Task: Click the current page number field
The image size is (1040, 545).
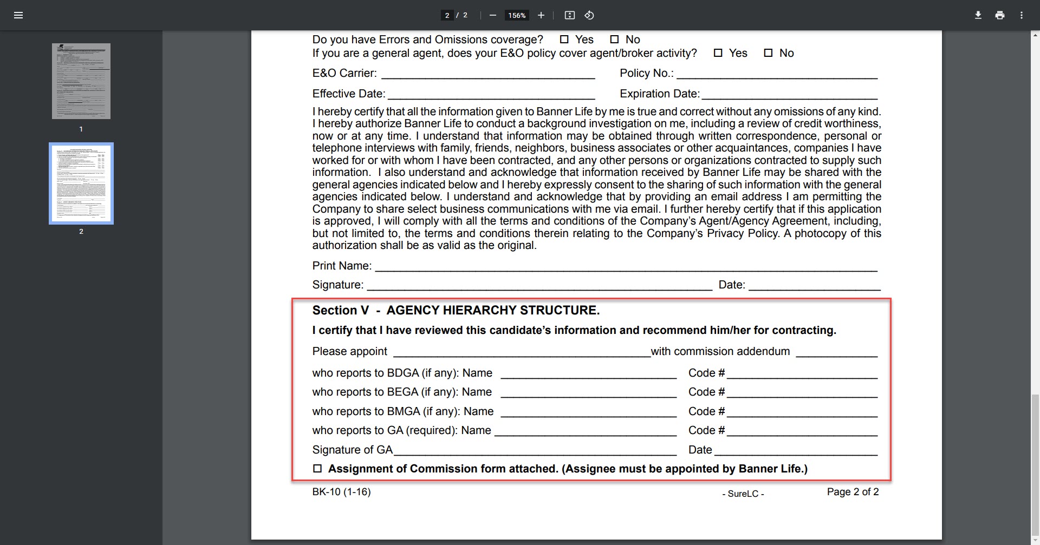Action: (447, 15)
